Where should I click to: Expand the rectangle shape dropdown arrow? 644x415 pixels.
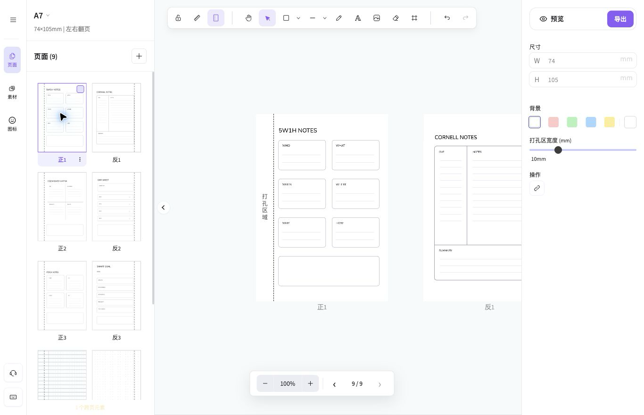coord(298,18)
